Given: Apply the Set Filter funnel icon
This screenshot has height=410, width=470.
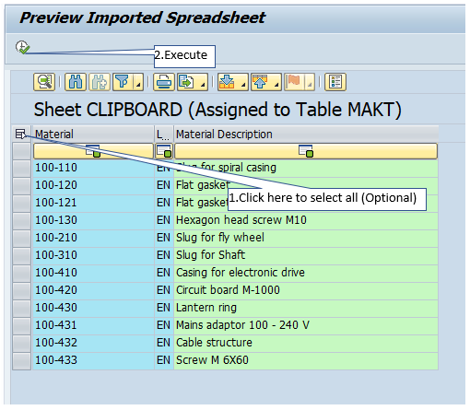Looking at the screenshot, I should pyautogui.click(x=123, y=82).
